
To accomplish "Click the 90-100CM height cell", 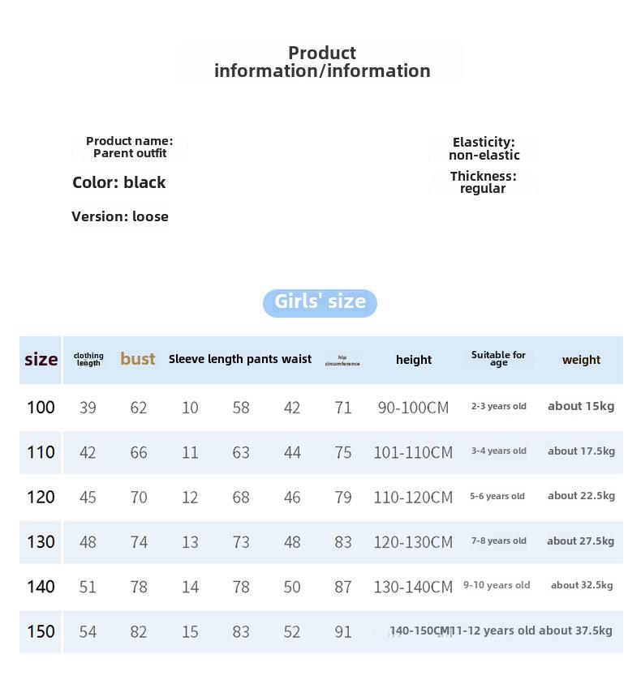I will [x=413, y=408].
